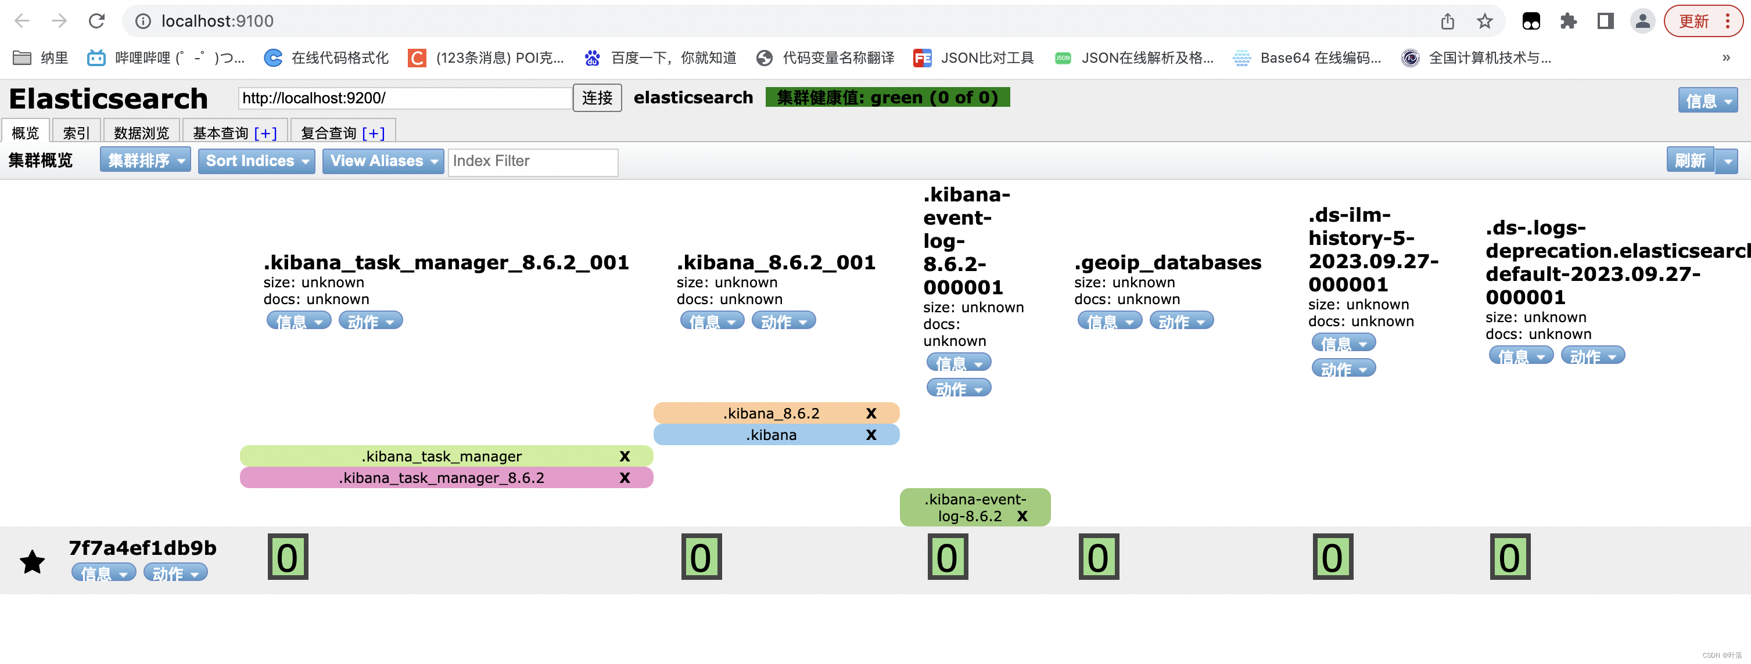1751x664 pixels.
Task: Switch to the 概览 tab
Action: point(25,132)
